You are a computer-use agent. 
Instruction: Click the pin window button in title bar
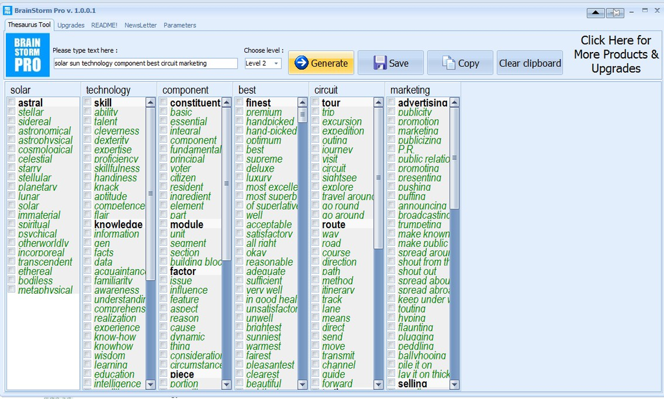615,13
